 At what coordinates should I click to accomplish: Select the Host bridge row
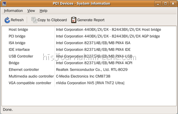pos(89,30)
